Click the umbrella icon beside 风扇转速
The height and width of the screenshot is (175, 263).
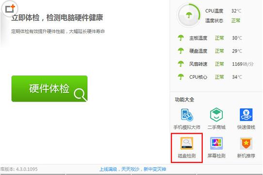pos(181,64)
